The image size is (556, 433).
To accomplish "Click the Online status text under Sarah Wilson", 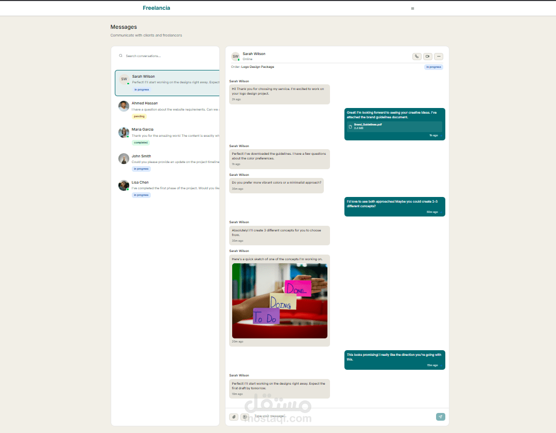I will (248, 59).
